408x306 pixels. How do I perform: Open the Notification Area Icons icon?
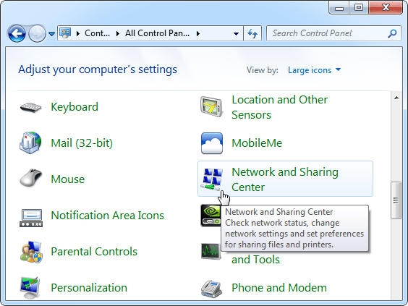click(x=31, y=218)
